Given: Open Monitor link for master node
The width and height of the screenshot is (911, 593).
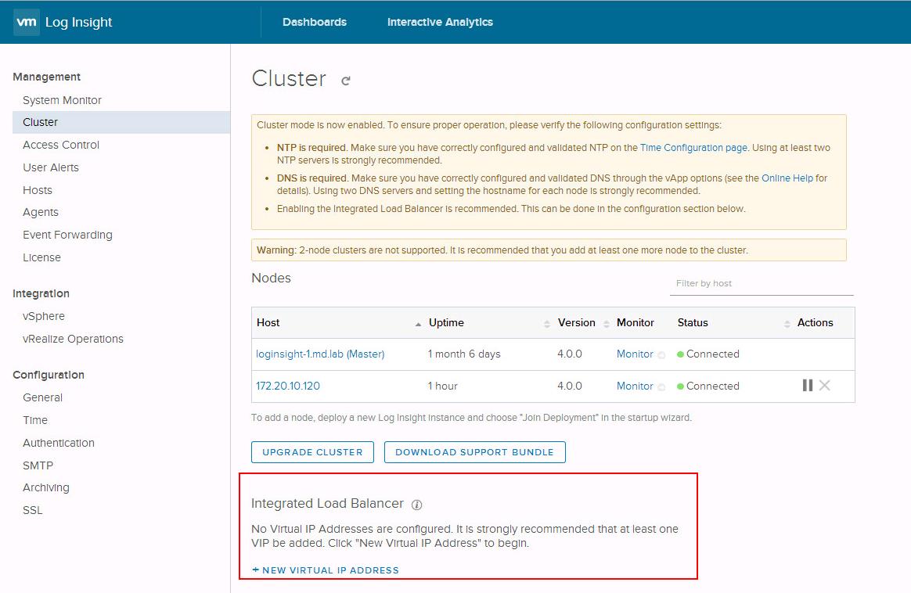Looking at the screenshot, I should tap(634, 354).
